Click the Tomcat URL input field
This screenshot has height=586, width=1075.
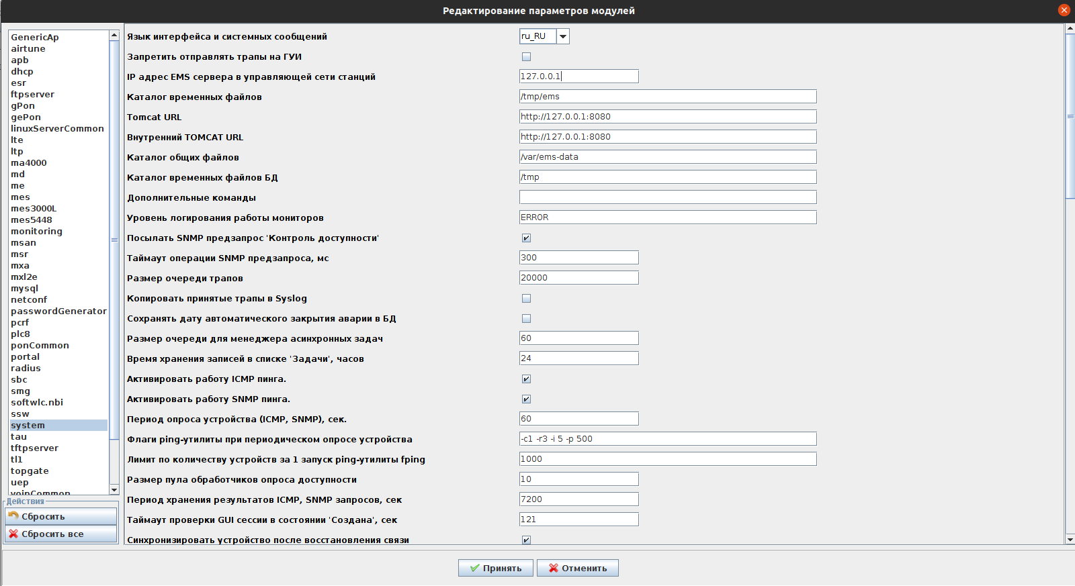coord(667,117)
